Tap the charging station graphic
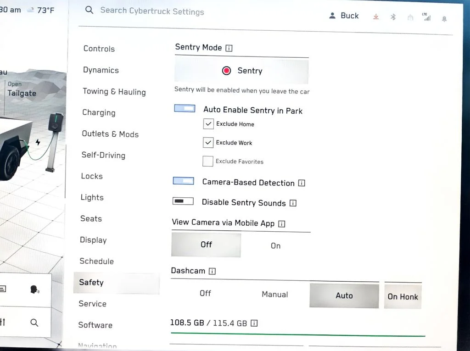The image size is (470, 351). click(55, 142)
